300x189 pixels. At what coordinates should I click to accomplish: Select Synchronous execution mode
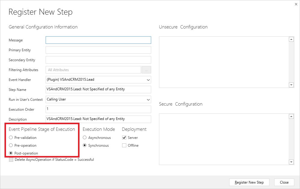[85, 145]
